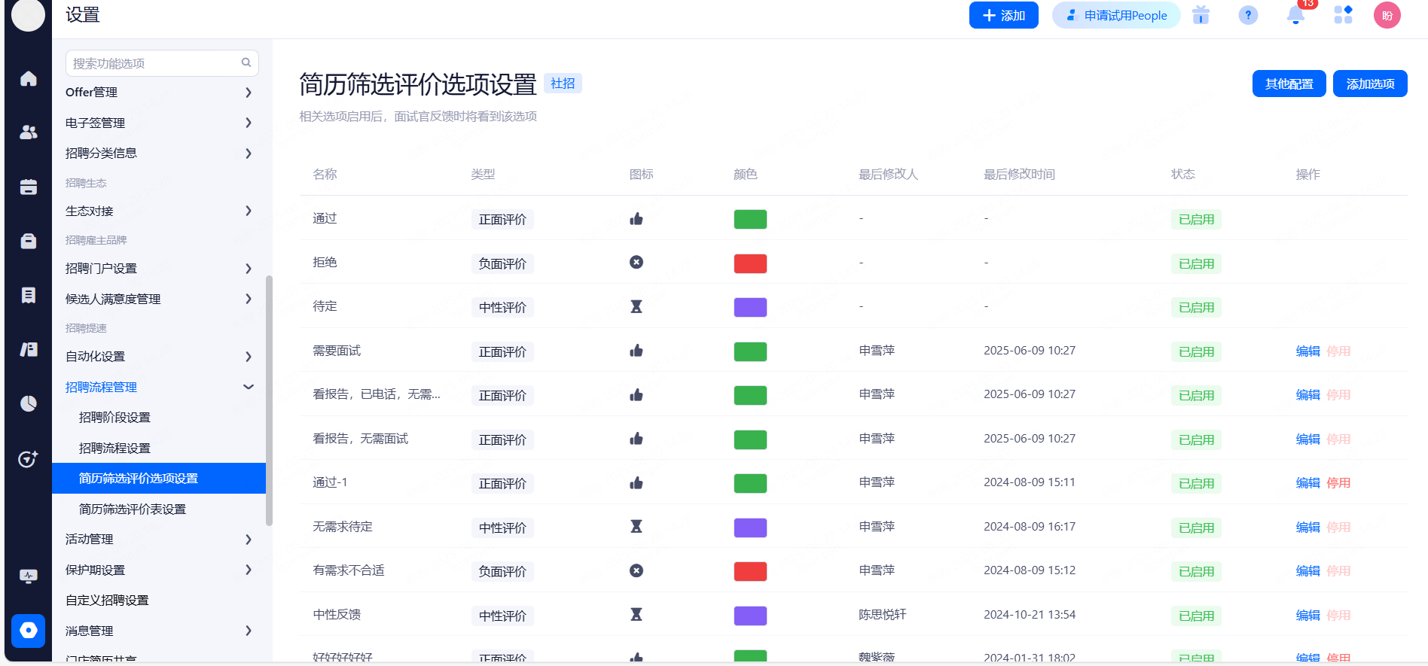Click the search magnifier icon
The image size is (1428, 666).
click(246, 63)
